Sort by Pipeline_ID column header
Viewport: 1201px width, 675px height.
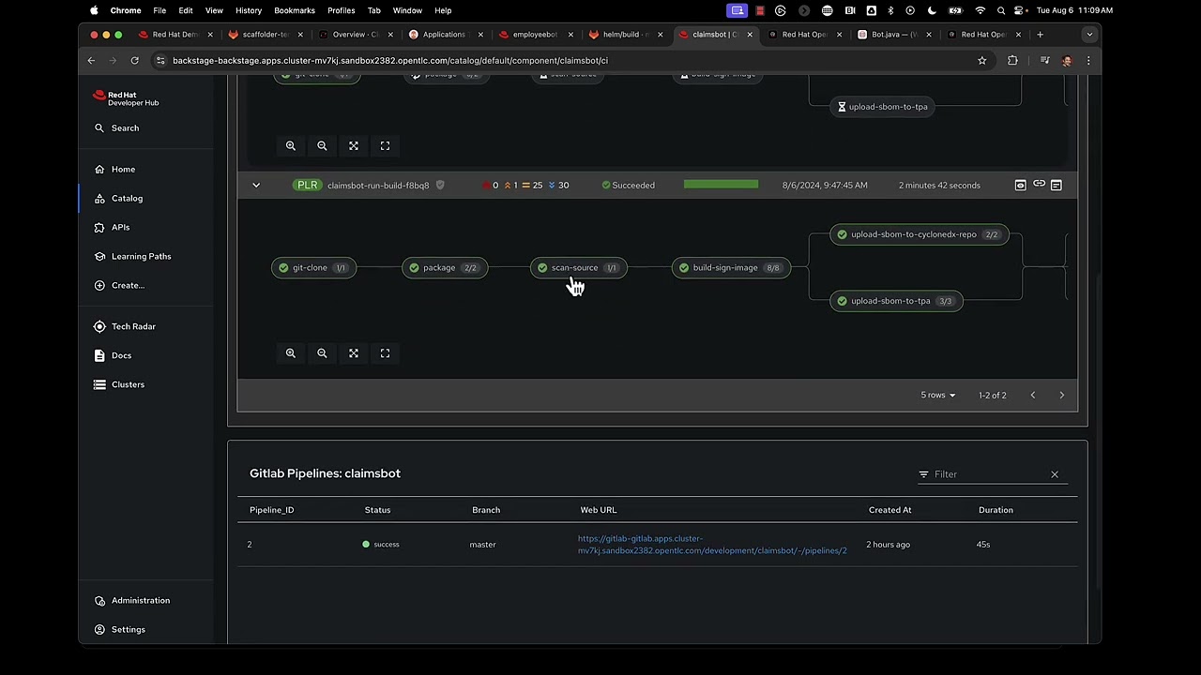pos(271,510)
